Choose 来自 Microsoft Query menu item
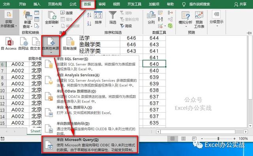 (90, 145)
